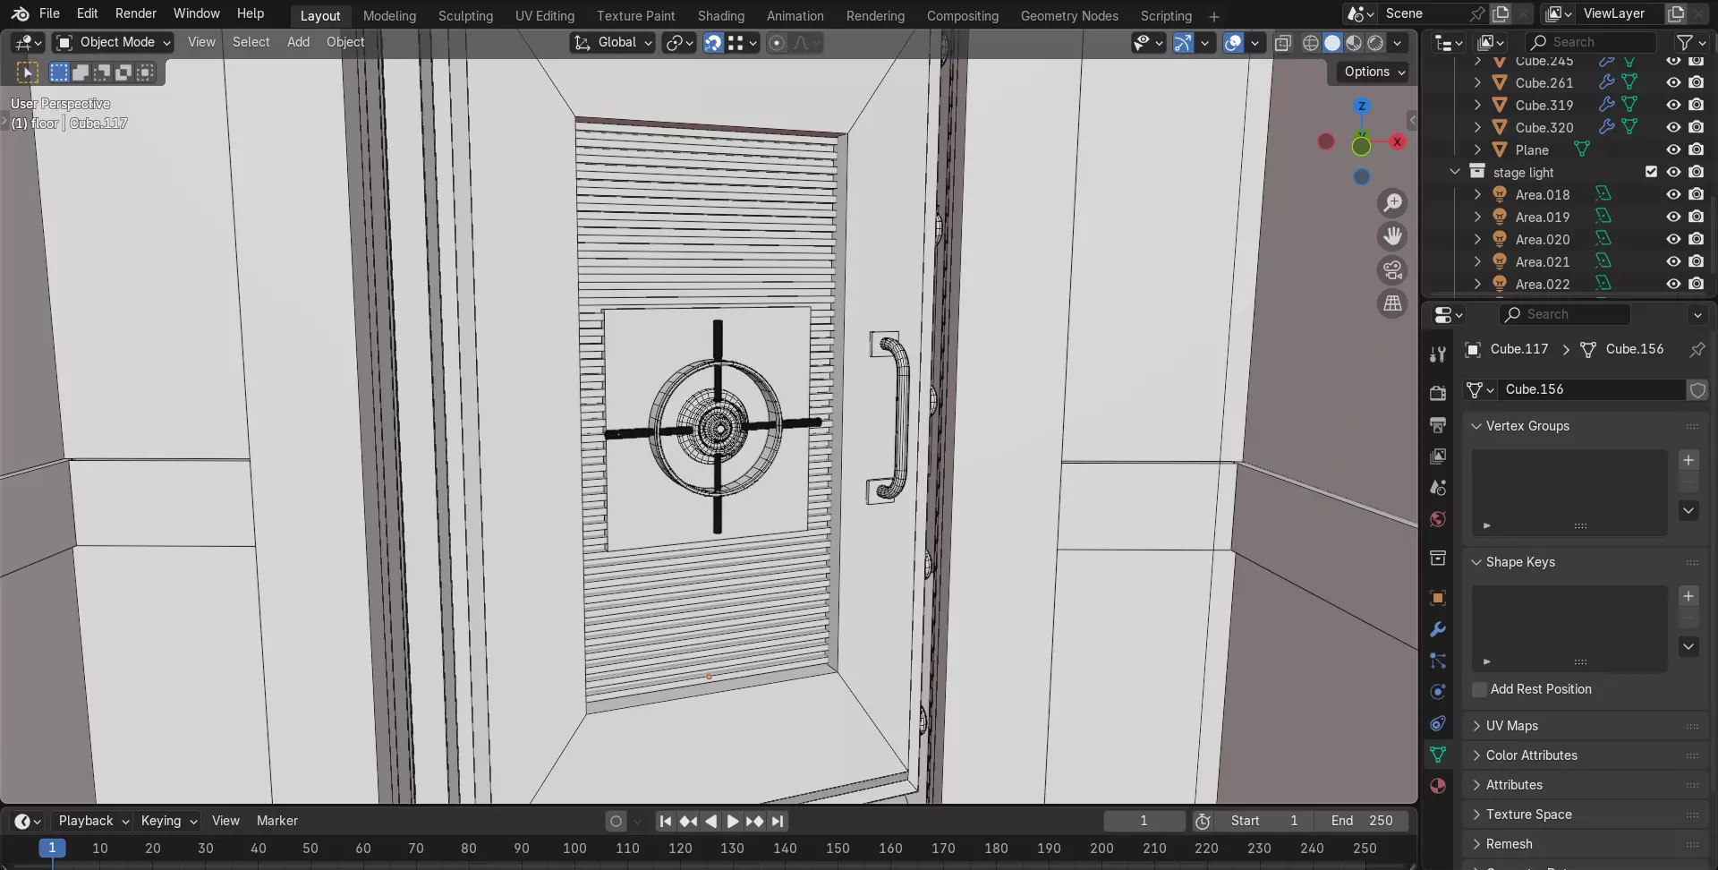Open the File menu

[49, 13]
